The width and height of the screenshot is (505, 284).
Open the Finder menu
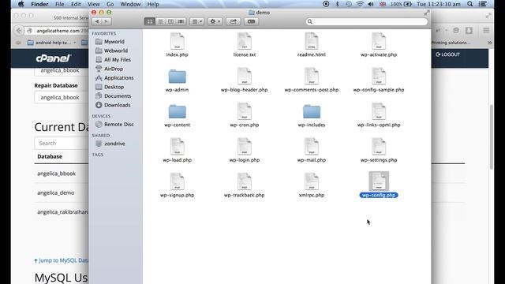[x=39, y=4]
